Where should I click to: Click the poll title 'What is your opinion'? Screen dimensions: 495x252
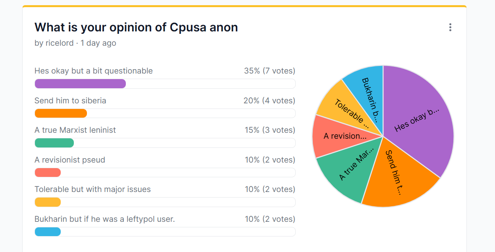click(x=136, y=27)
